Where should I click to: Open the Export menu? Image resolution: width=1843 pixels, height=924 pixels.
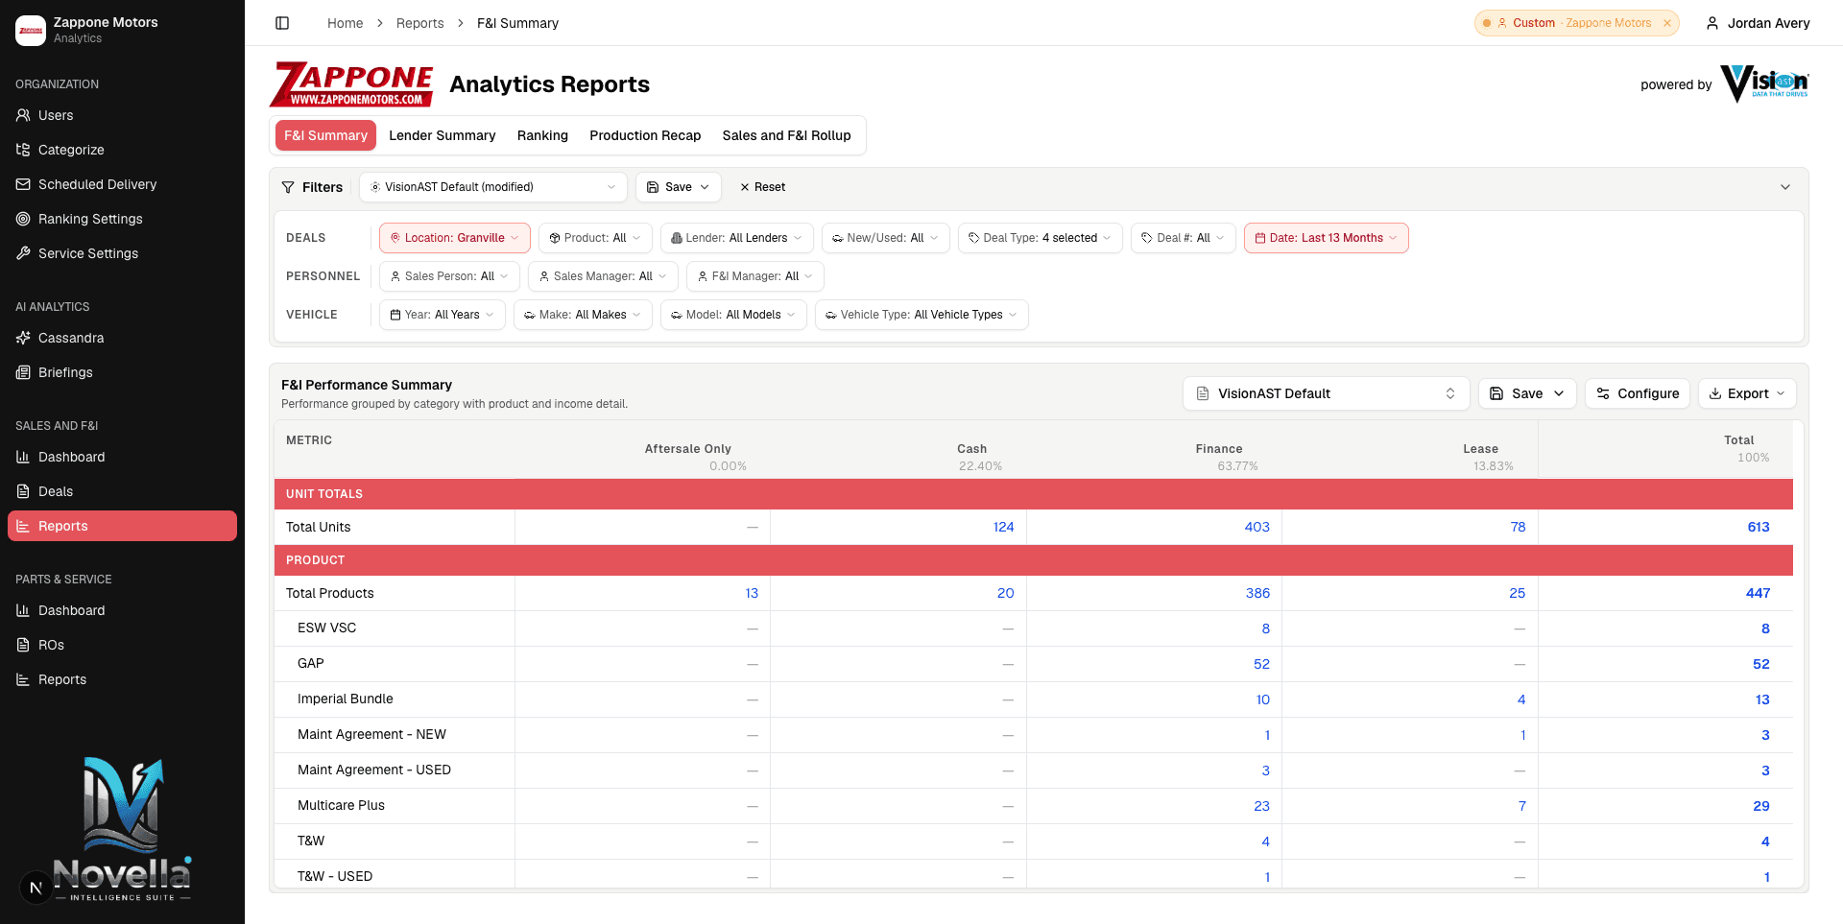click(x=1746, y=393)
